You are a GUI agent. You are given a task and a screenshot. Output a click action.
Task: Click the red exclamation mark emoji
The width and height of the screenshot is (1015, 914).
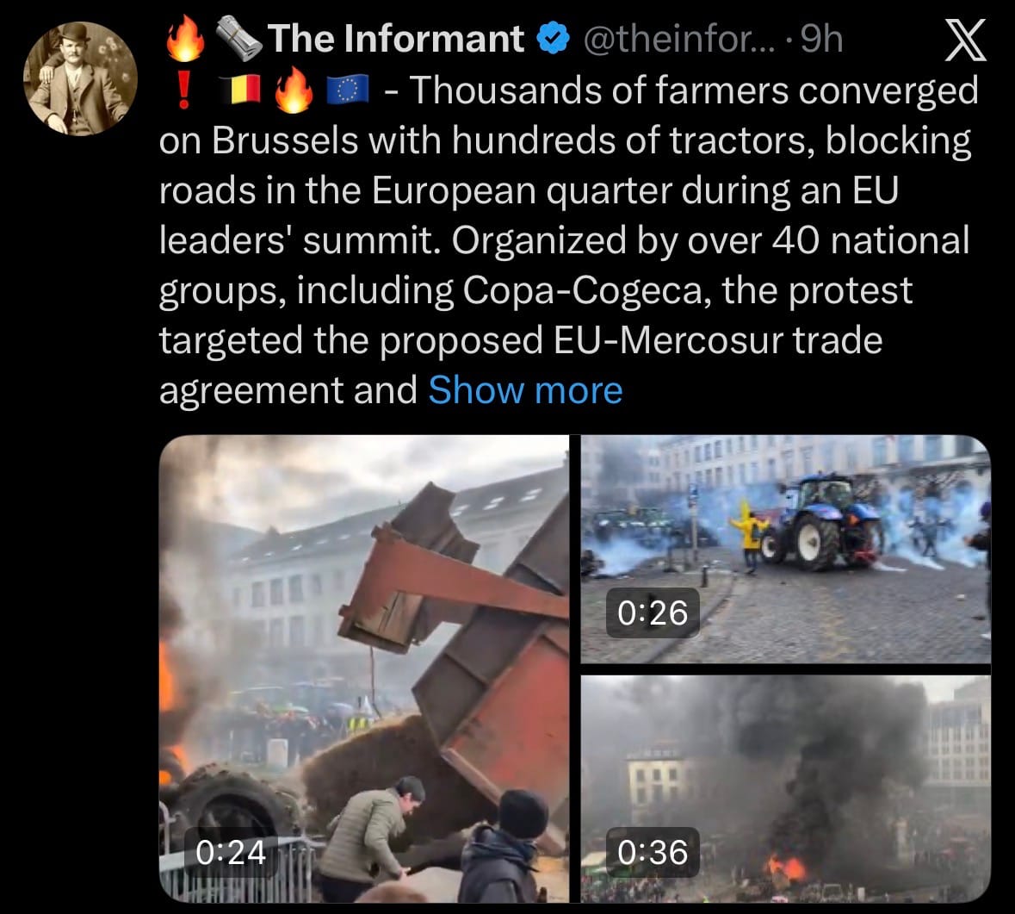click(184, 90)
